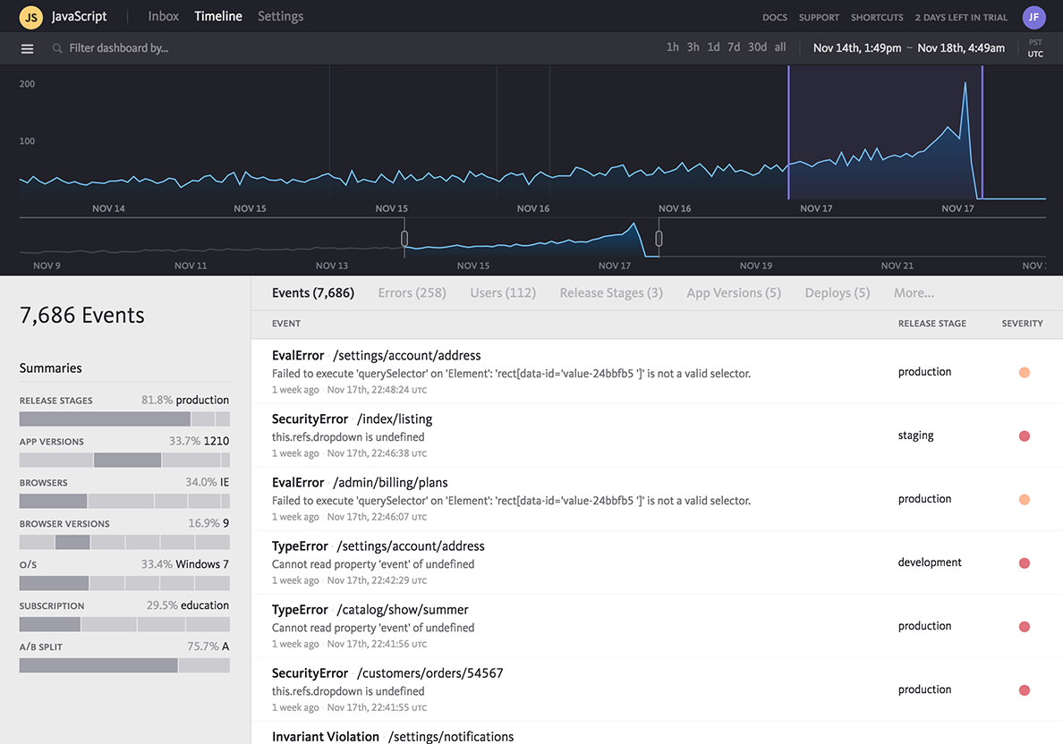
Task: Click orange severity dot for EvalError /admin/billing/plans
Action: point(1025,499)
